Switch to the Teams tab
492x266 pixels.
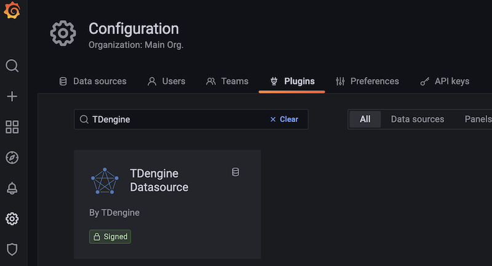click(x=227, y=81)
